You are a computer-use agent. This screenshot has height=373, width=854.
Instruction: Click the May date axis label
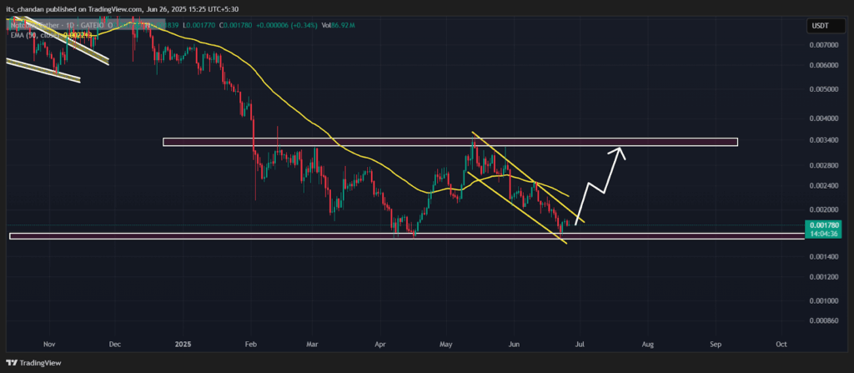446,345
